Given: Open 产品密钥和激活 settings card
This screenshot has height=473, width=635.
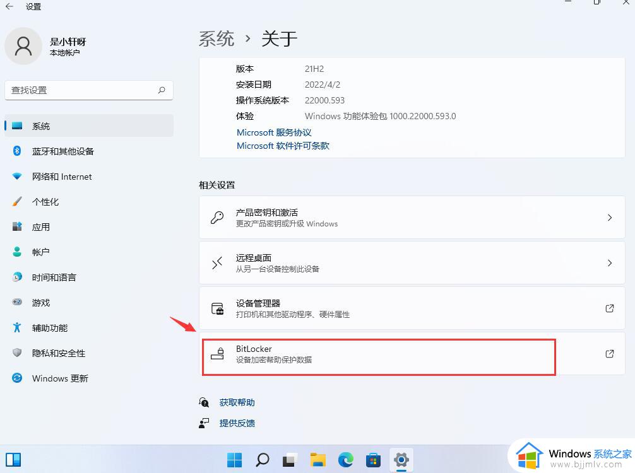Looking at the screenshot, I should coord(412,218).
